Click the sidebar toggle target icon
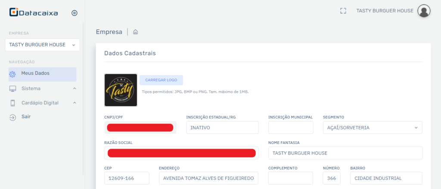Viewport: 441px width, 189px height. tap(74, 13)
